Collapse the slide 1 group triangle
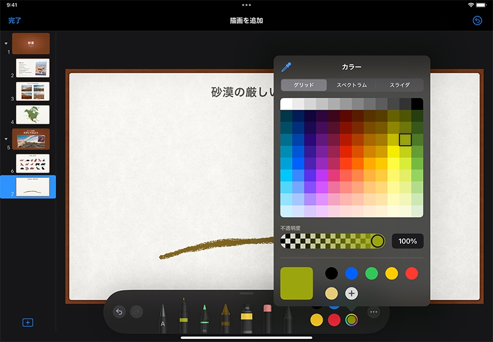The width and height of the screenshot is (493, 342). point(6,43)
